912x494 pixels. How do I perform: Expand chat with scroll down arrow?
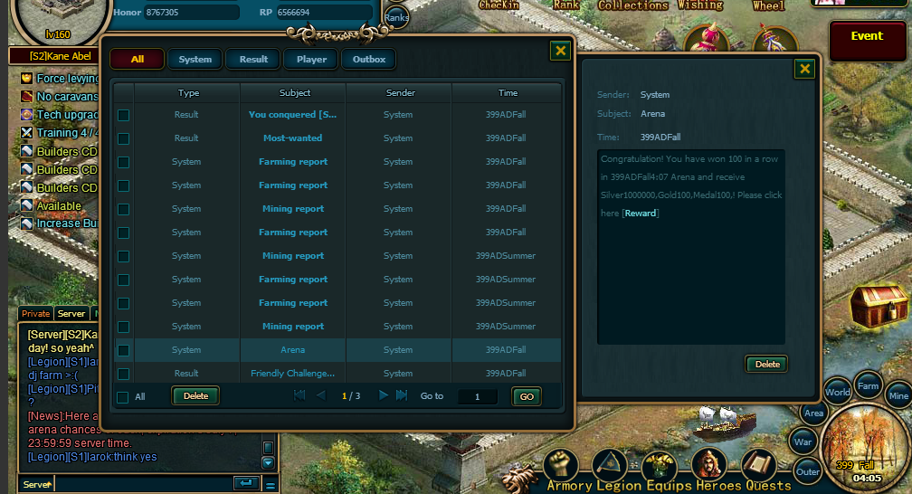click(268, 463)
